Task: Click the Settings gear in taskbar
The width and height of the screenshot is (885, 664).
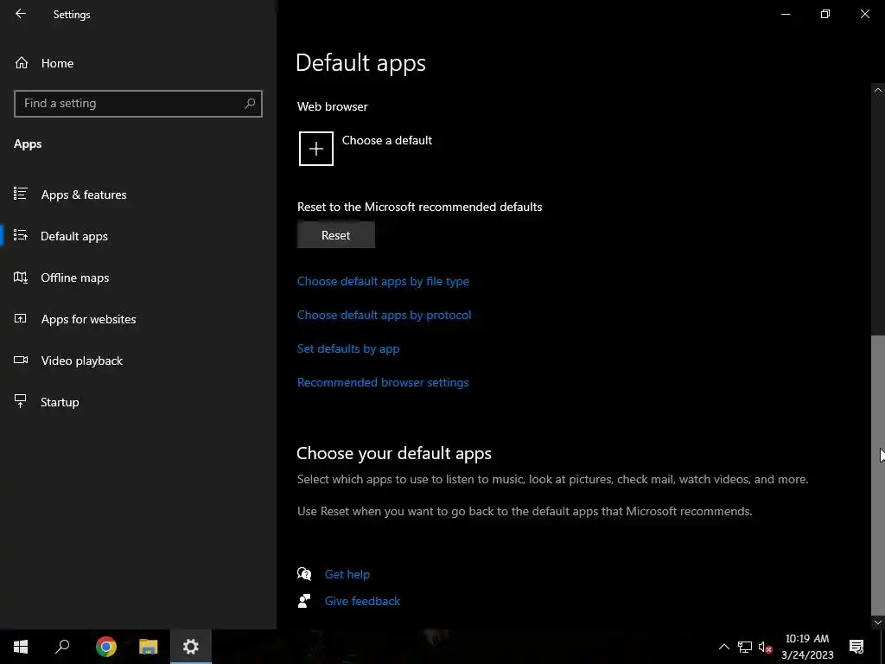Action: pos(191,647)
